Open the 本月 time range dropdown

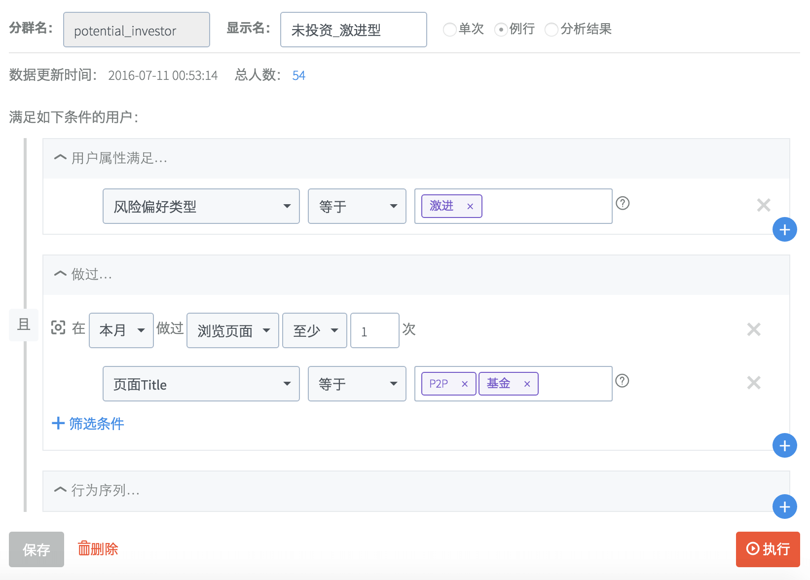pos(121,330)
